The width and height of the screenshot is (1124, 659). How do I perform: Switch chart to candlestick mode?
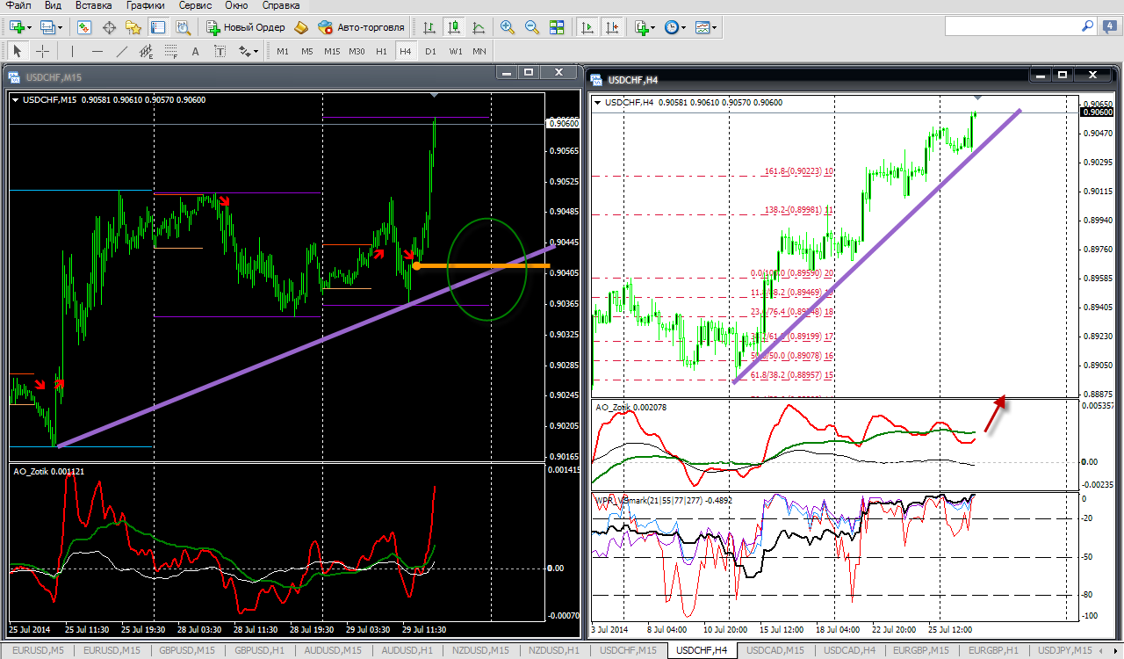coord(453,27)
